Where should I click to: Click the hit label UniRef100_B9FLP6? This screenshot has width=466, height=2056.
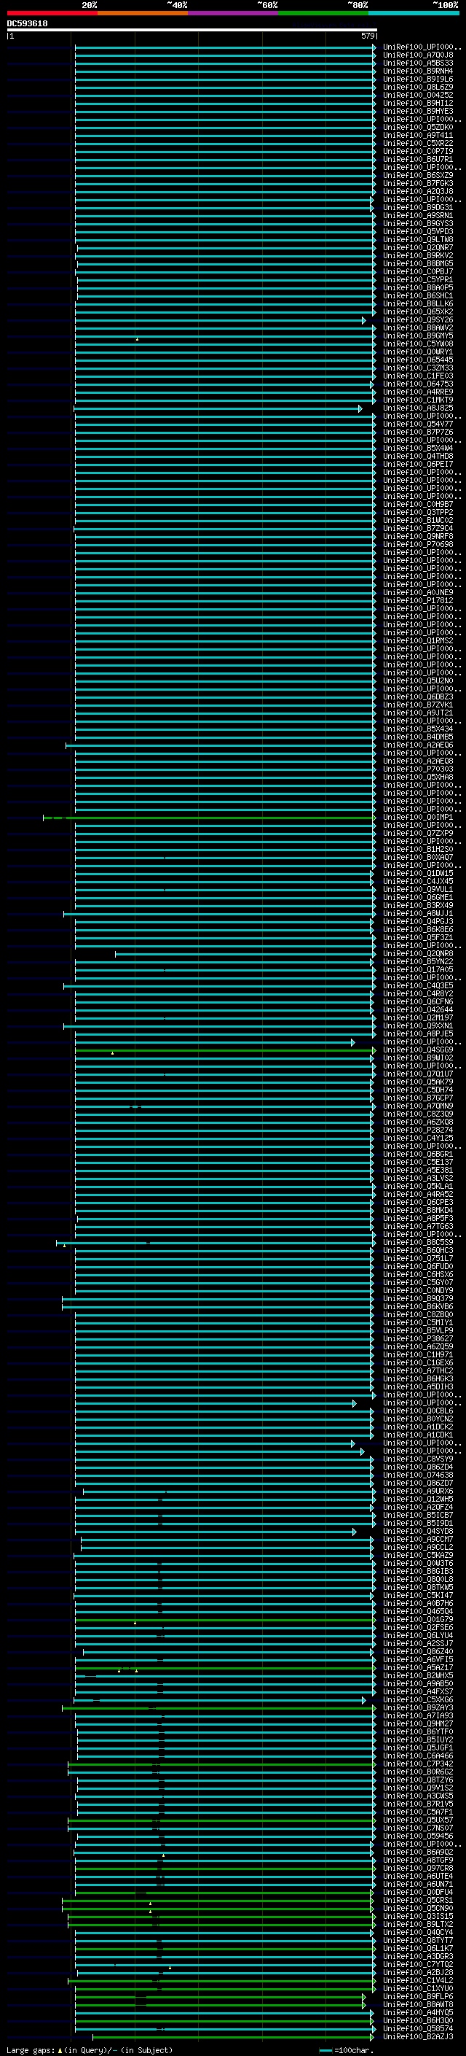point(418,1997)
